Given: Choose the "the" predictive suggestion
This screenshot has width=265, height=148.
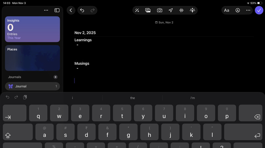Looking at the screenshot, I should tap(132, 98).
